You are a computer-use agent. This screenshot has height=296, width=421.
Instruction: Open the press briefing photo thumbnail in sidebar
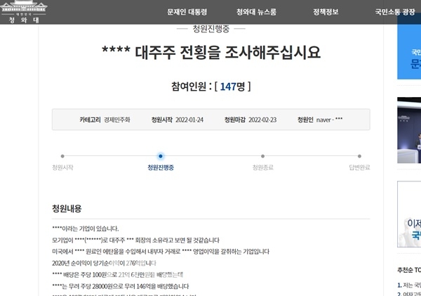[409, 130]
